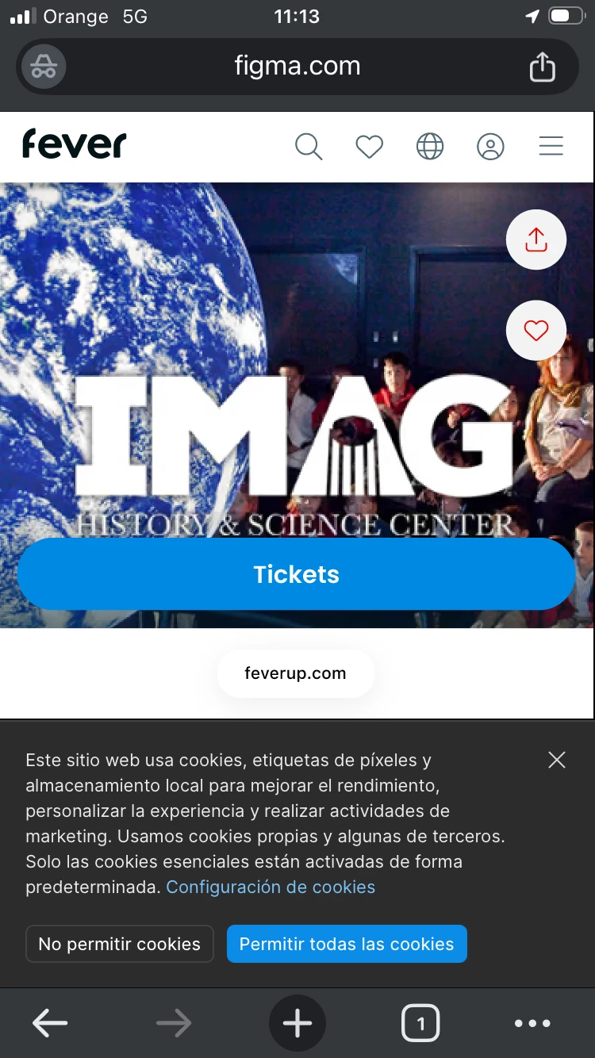Tap the incognito mode icon in address bar
The width and height of the screenshot is (595, 1058).
[x=44, y=67]
